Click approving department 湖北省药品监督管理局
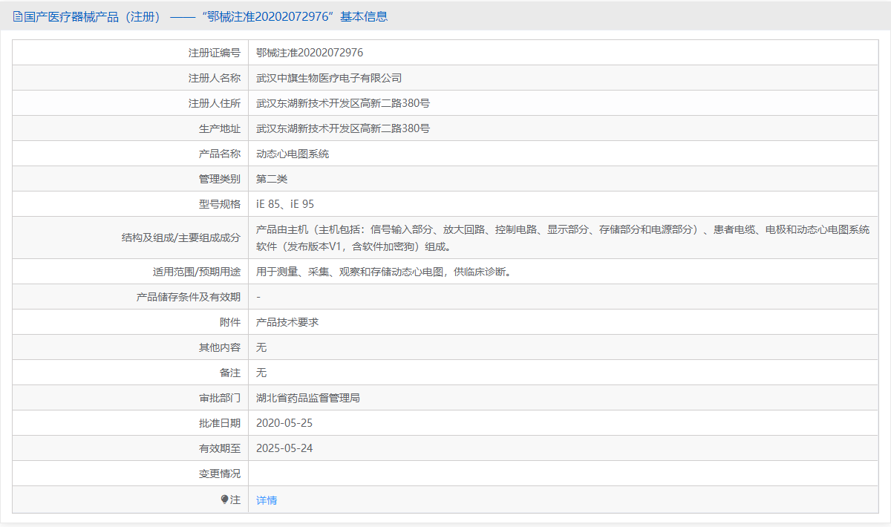This screenshot has height=527, width=891. coord(308,398)
